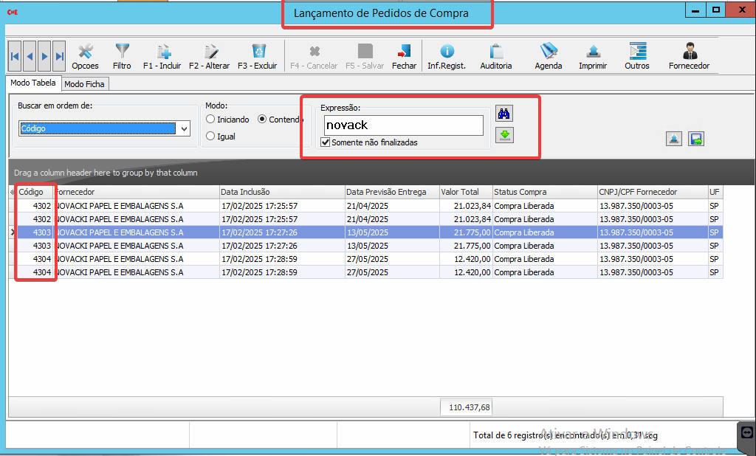The width and height of the screenshot is (756, 456).
Task: Click the Expressão search text field
Action: point(403,125)
